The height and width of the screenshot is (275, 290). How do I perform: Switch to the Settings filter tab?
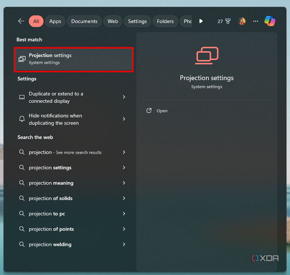pos(137,21)
